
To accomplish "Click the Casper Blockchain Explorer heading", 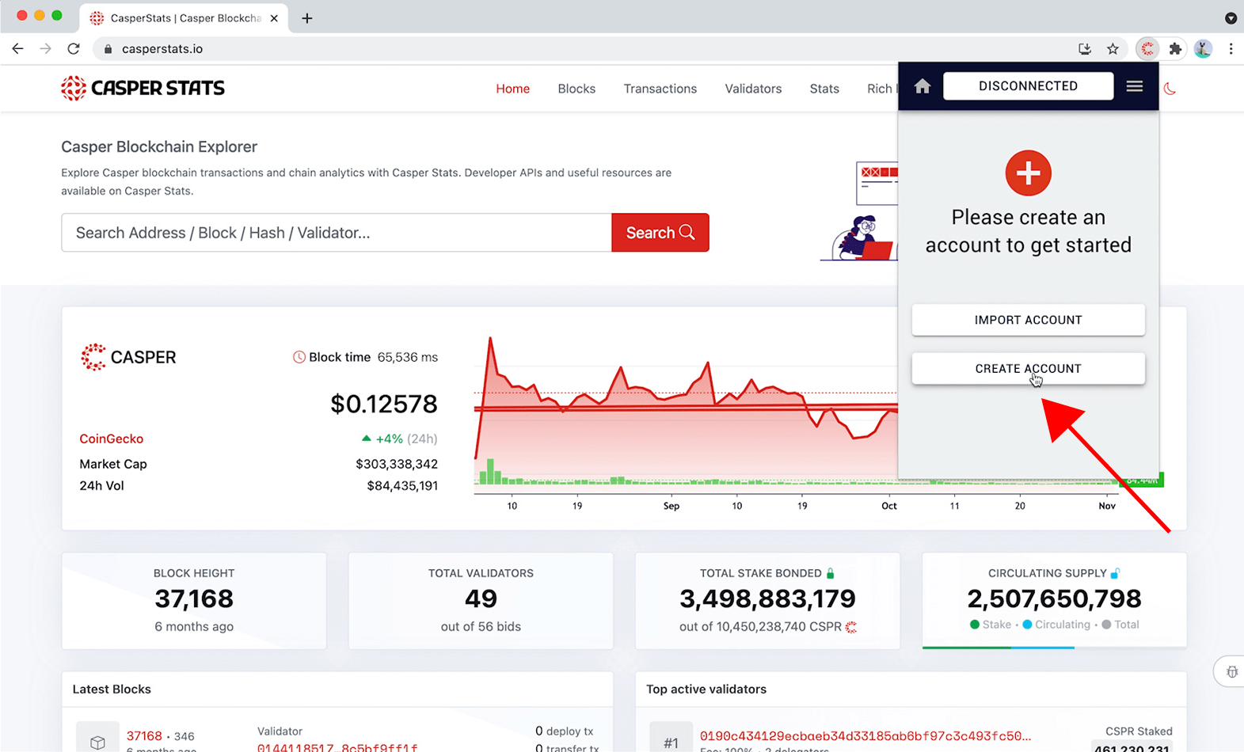I will click(159, 146).
